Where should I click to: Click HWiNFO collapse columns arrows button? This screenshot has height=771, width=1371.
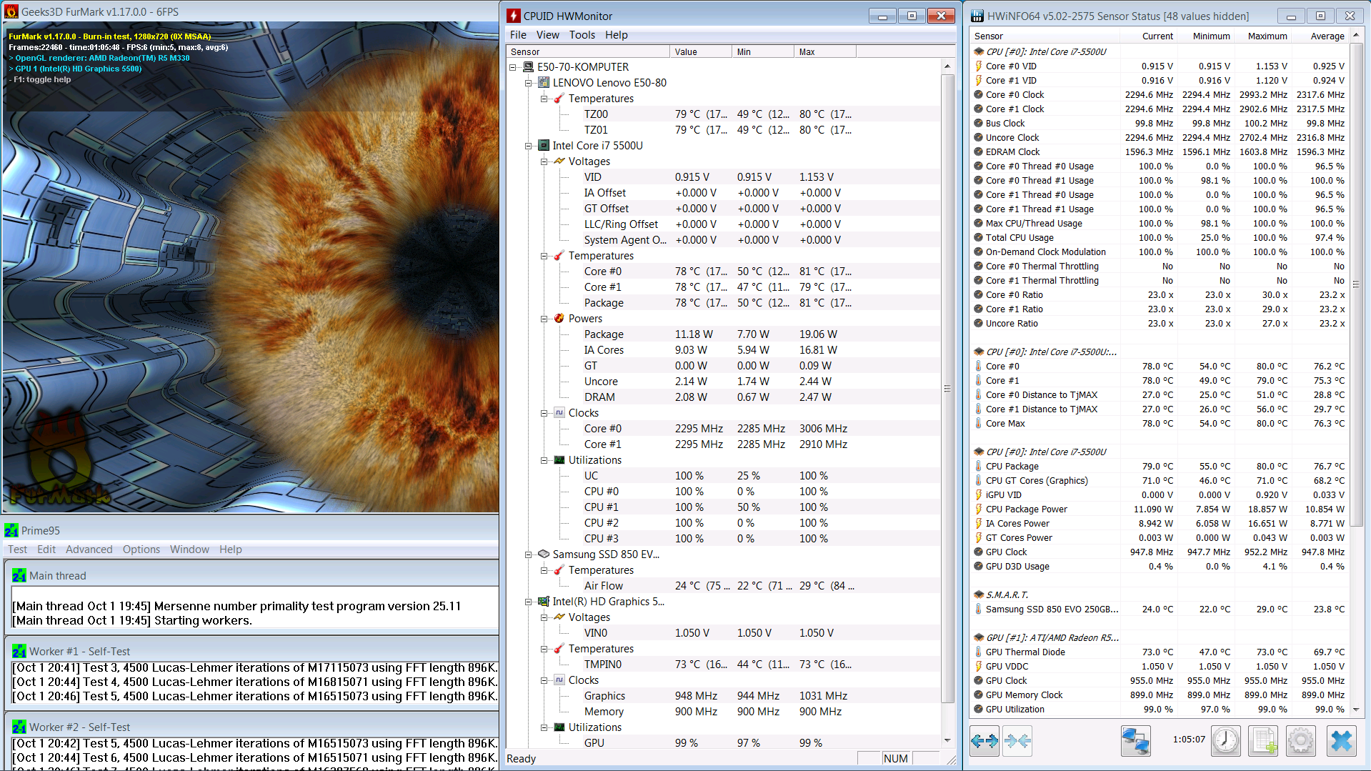(x=1017, y=741)
